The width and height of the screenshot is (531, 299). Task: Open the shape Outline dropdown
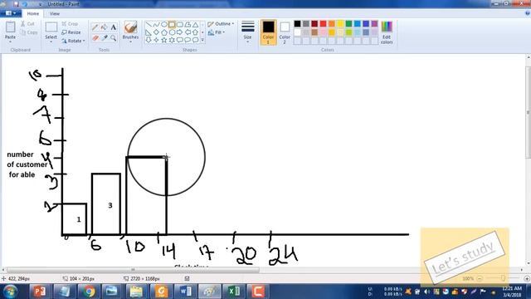coord(221,24)
